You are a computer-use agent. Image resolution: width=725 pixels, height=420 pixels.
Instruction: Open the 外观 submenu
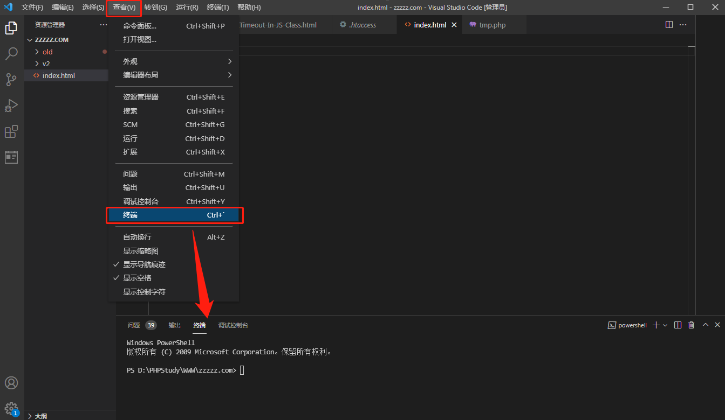(131, 61)
